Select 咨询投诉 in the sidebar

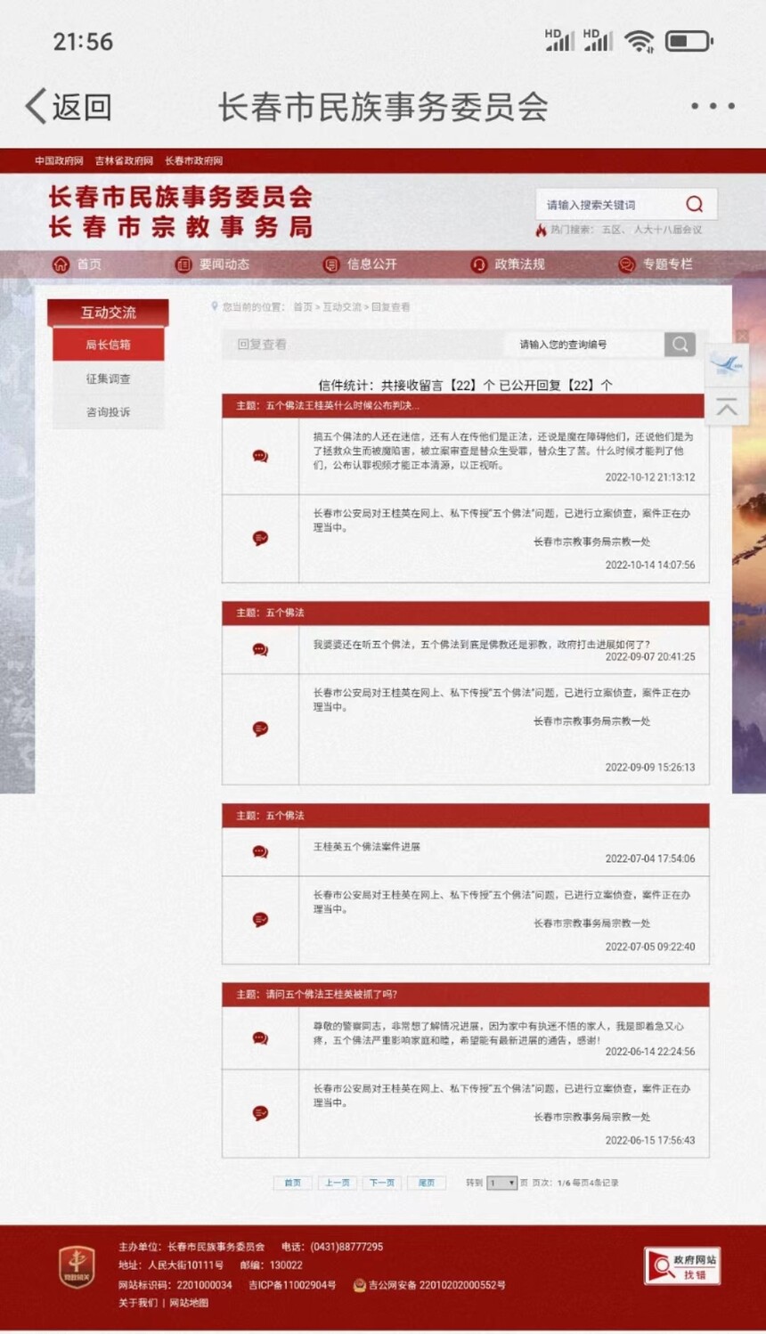click(109, 412)
